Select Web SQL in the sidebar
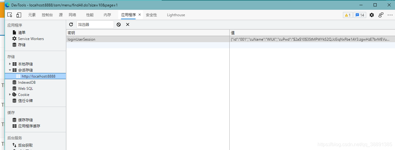Viewport: 395px width, 150px height. pyautogui.click(x=25, y=89)
